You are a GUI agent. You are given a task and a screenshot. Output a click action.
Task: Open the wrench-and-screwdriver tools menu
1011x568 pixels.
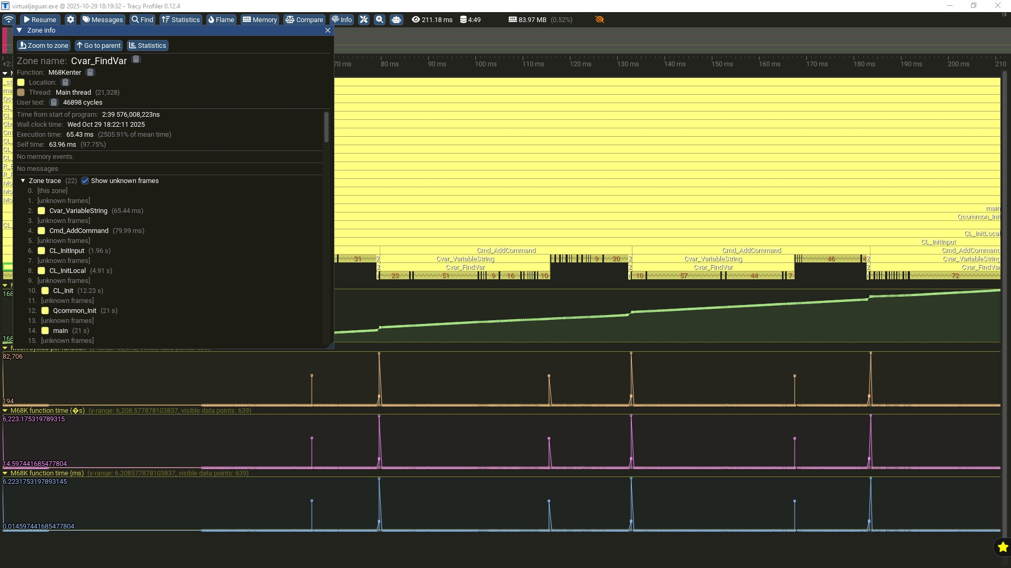[x=364, y=19]
